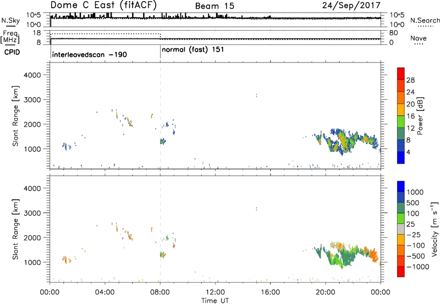Pick the yellow 16-20 dB power swatch
This screenshot has height=304, width=440.
(401, 110)
